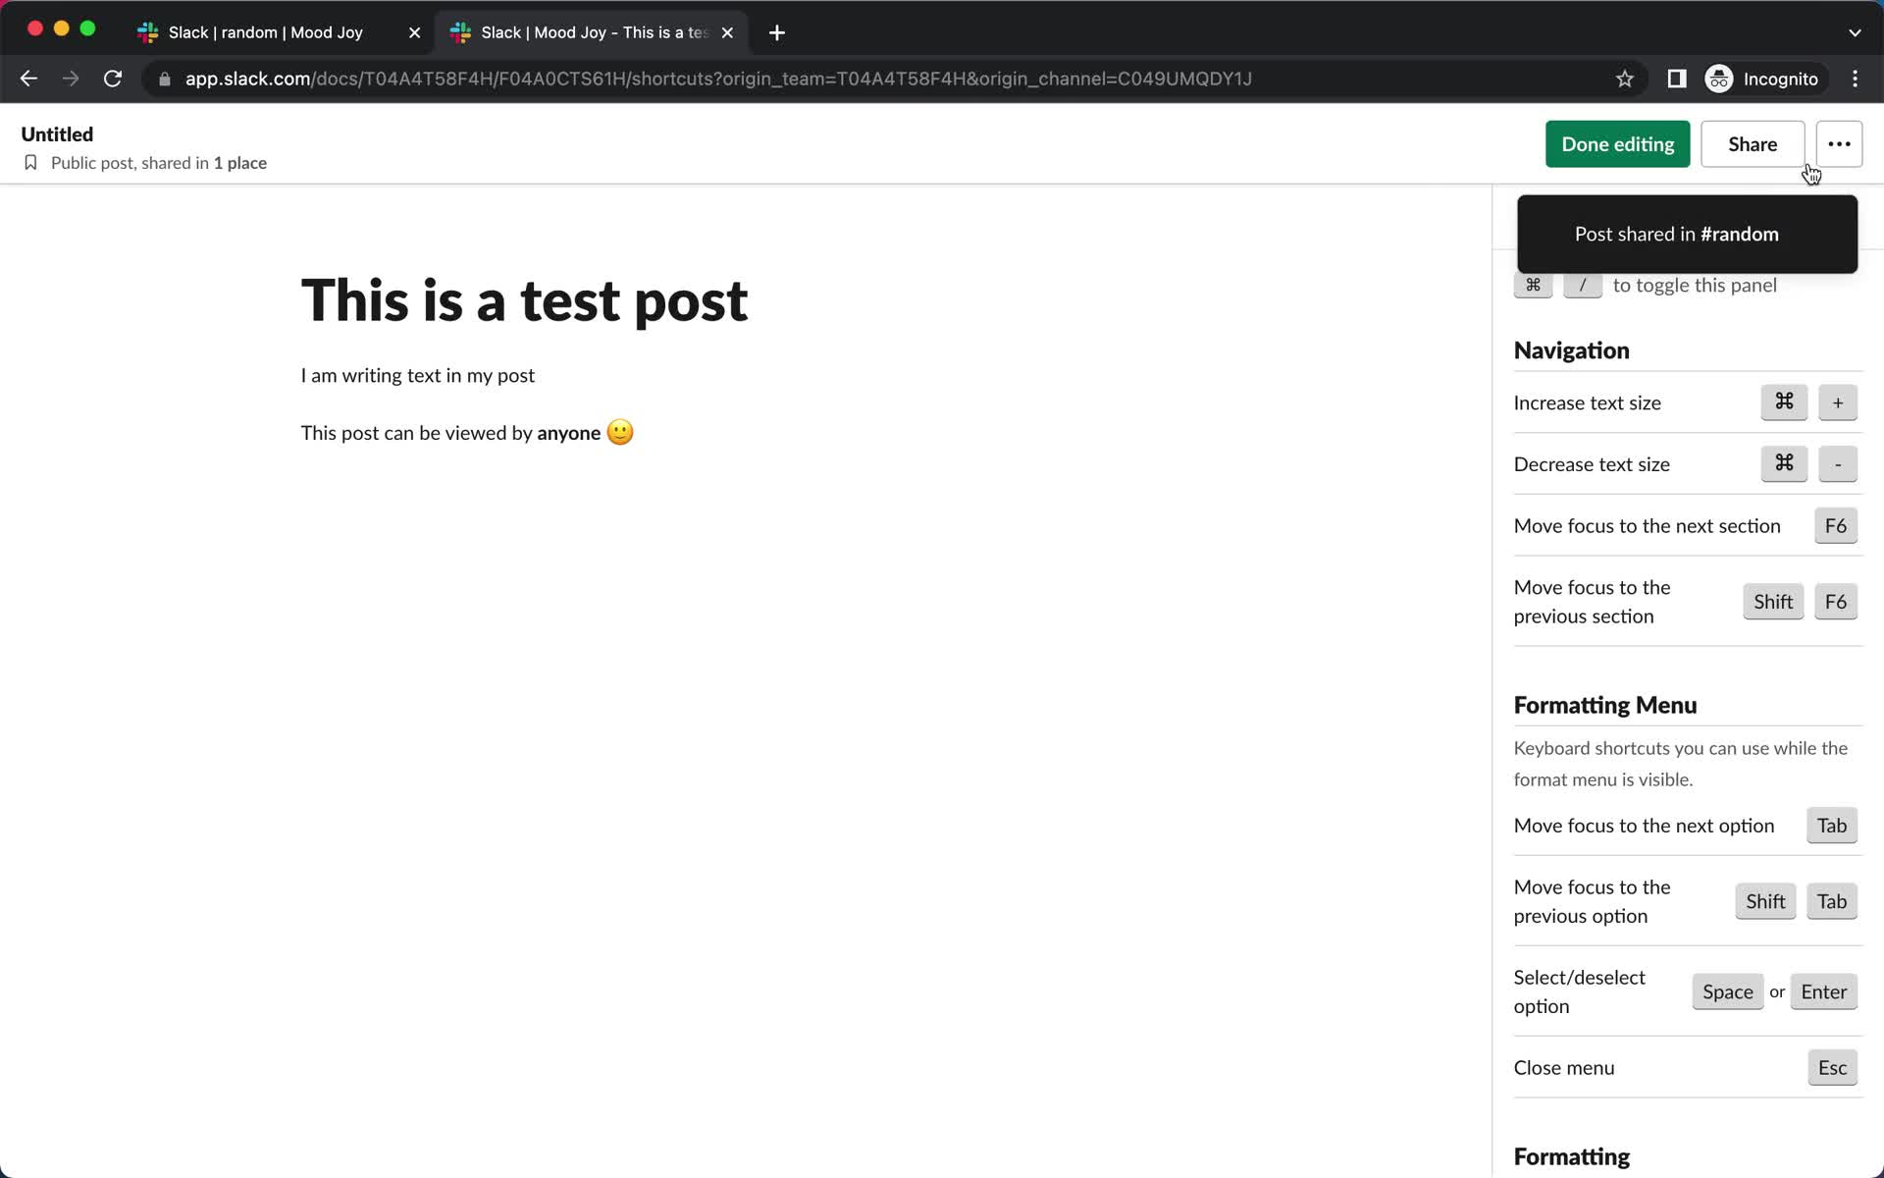Open the Share dialog
1884x1178 pixels.
pyautogui.click(x=1753, y=144)
